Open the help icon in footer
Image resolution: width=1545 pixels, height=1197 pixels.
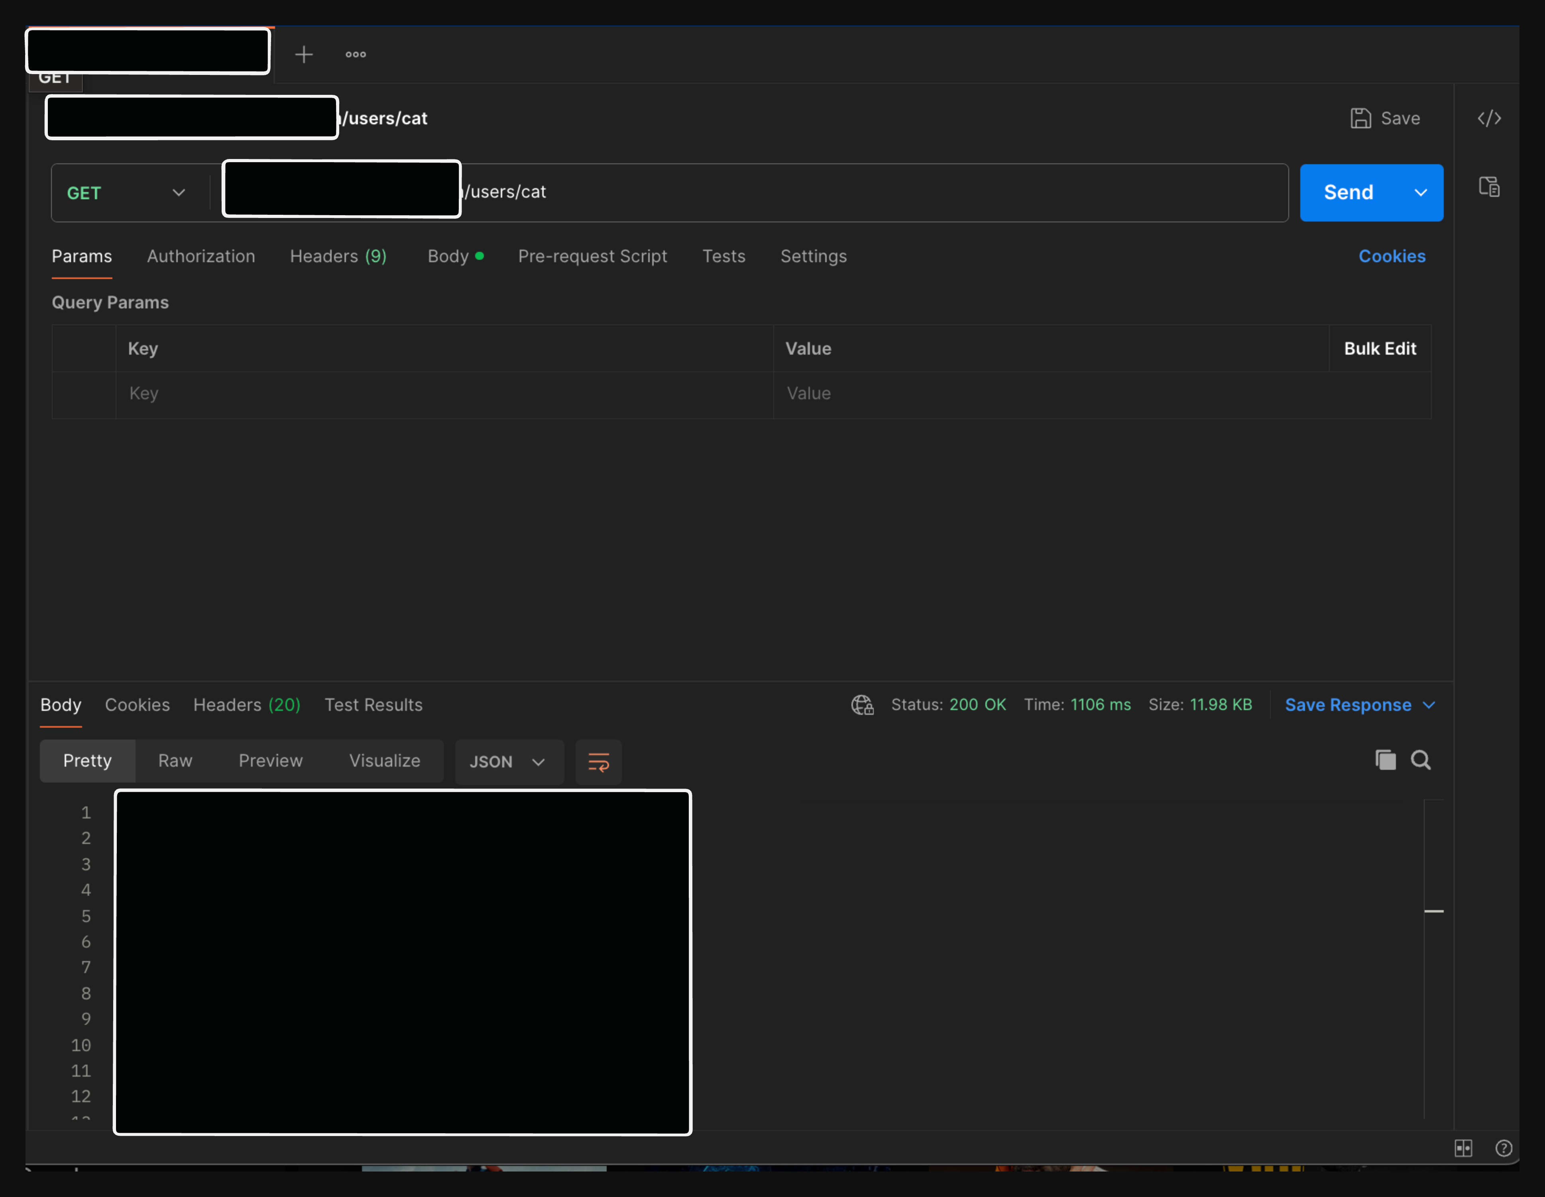tap(1503, 1148)
